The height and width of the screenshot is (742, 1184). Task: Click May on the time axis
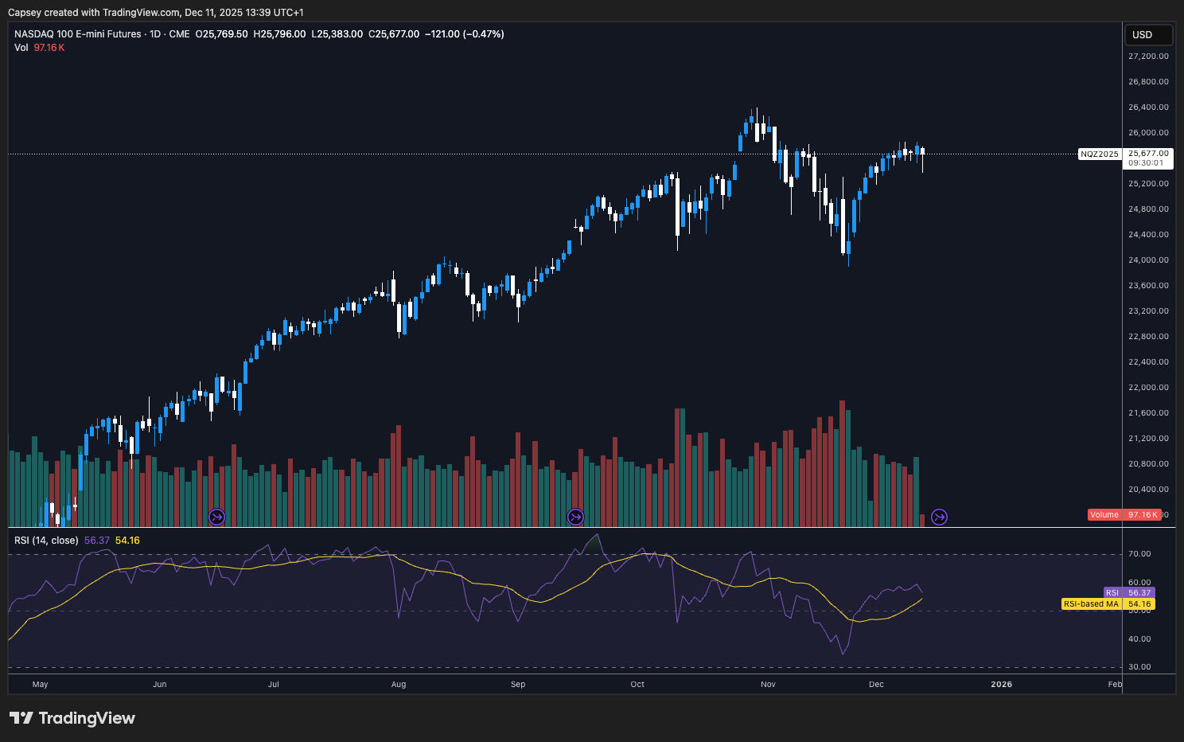[40, 684]
